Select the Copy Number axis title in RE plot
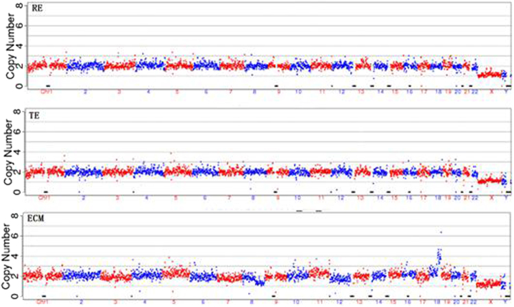This screenshot has width=514, height=307. tap(10, 47)
